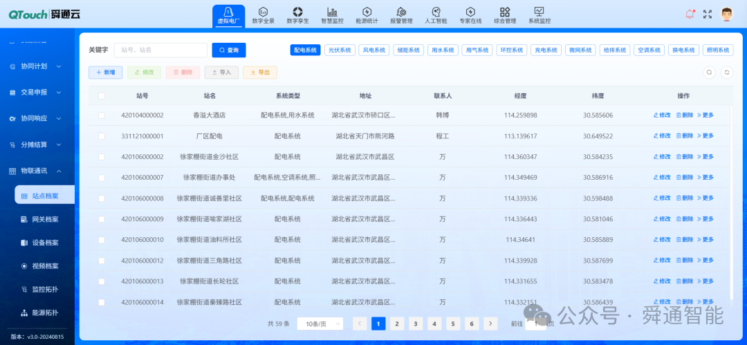Open the 10条/页 page size dropdown
747x345 pixels.
320,324
